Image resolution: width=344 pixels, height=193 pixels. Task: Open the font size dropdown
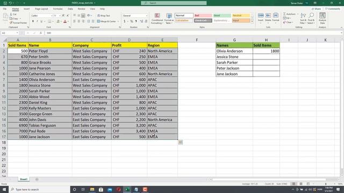coord(60,16)
